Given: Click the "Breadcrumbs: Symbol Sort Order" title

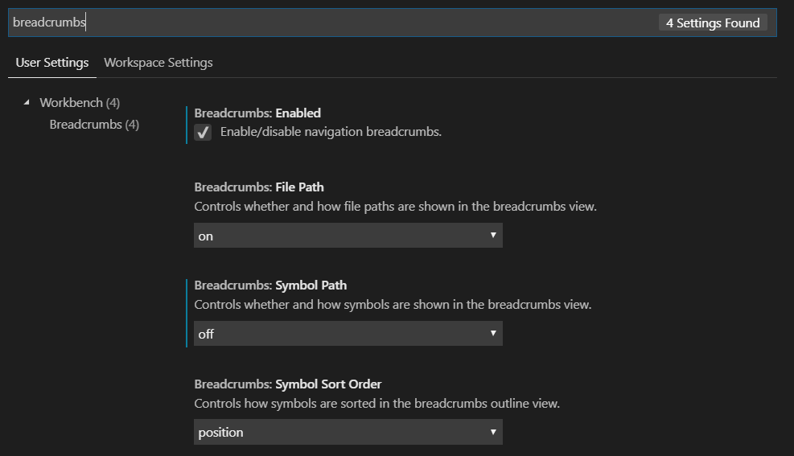Looking at the screenshot, I should (287, 384).
